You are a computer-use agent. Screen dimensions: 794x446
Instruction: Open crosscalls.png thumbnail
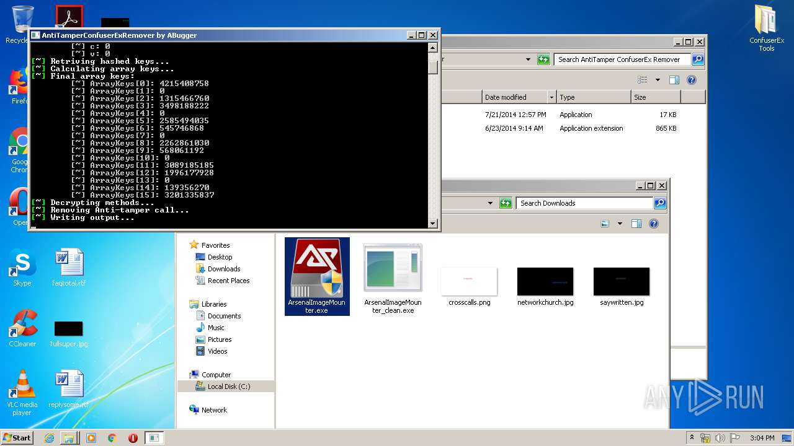click(469, 282)
